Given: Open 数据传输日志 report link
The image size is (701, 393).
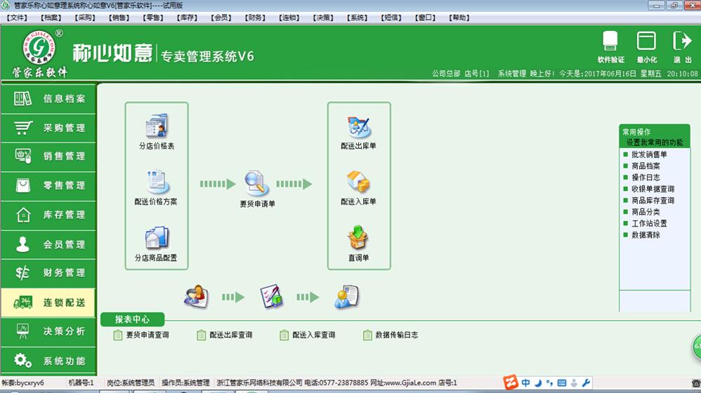Looking at the screenshot, I should pos(391,335).
